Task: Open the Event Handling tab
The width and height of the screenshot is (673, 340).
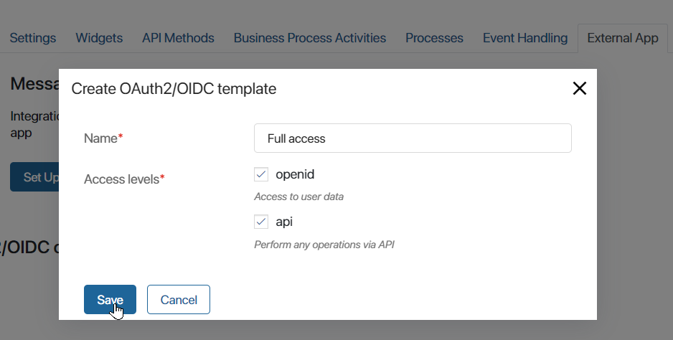Action: click(525, 38)
